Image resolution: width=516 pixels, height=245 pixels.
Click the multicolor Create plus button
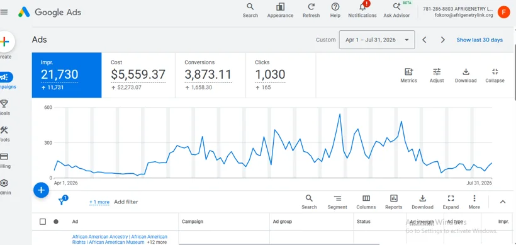tap(5, 42)
